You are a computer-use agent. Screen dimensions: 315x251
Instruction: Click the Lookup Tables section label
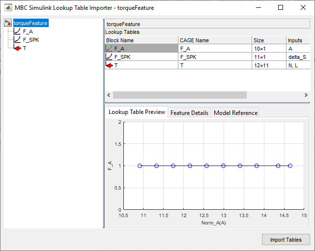pyautogui.click(x=122, y=32)
